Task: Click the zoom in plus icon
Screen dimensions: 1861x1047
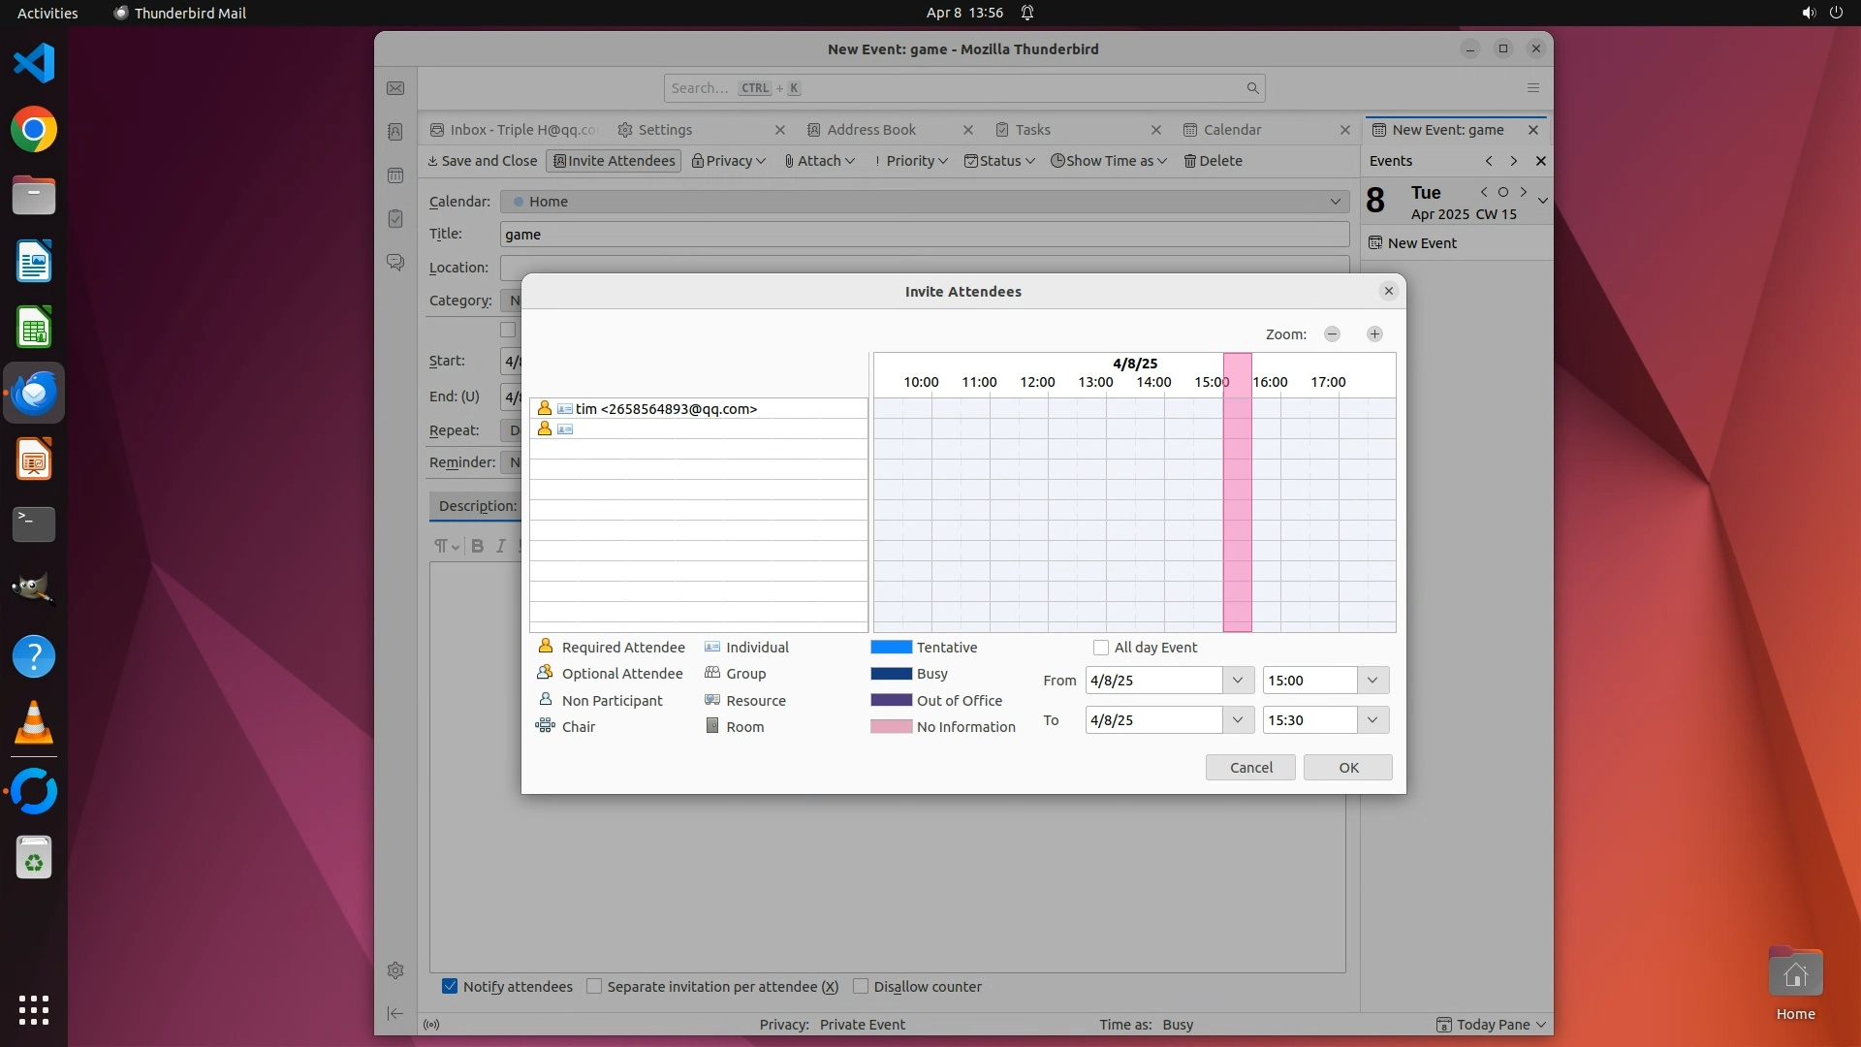Action: (x=1374, y=333)
